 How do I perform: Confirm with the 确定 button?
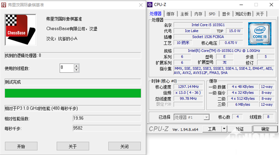(265, 129)
